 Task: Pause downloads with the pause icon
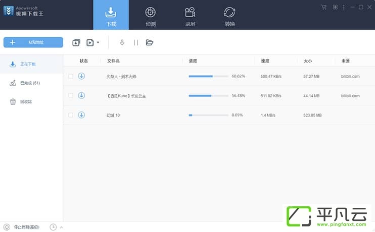(x=136, y=42)
